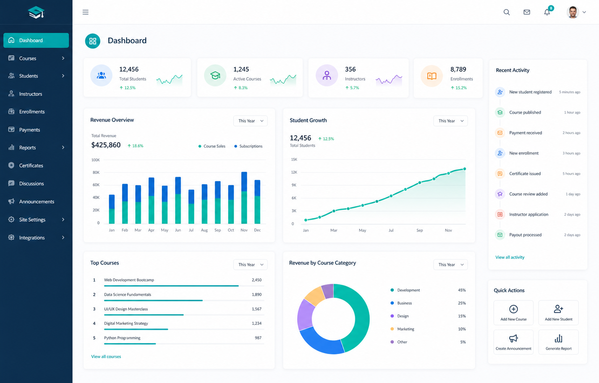Expand the Site Settings submenu chevron

(x=63, y=220)
